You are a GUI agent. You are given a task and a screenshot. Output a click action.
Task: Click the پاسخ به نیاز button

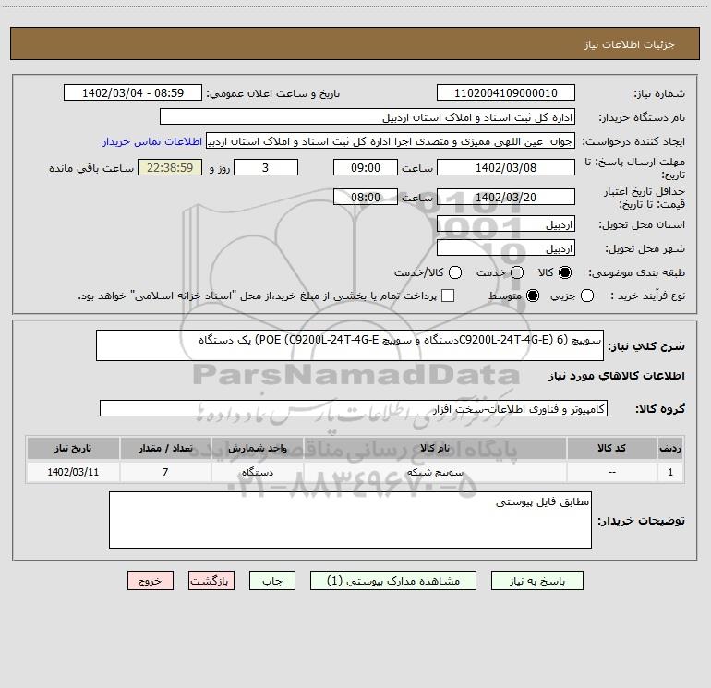pos(536,581)
